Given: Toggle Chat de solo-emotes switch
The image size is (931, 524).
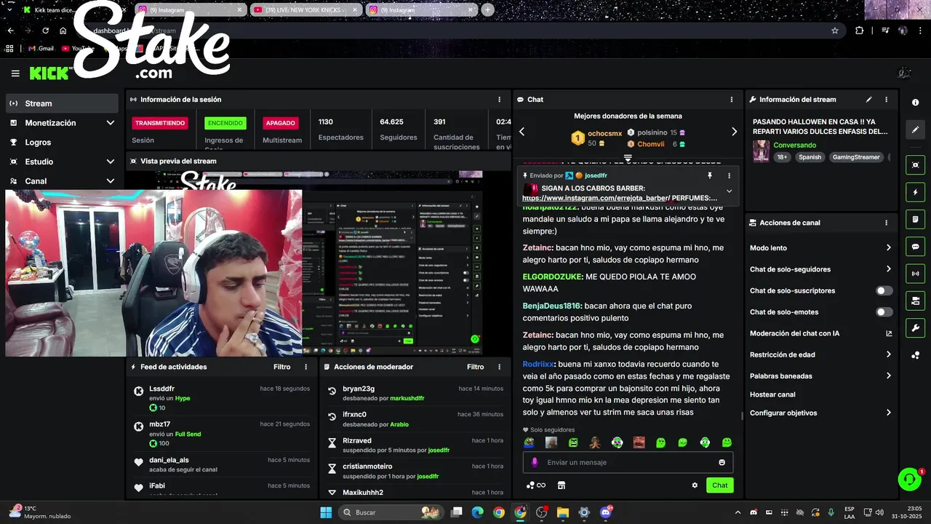Looking at the screenshot, I should (x=884, y=312).
